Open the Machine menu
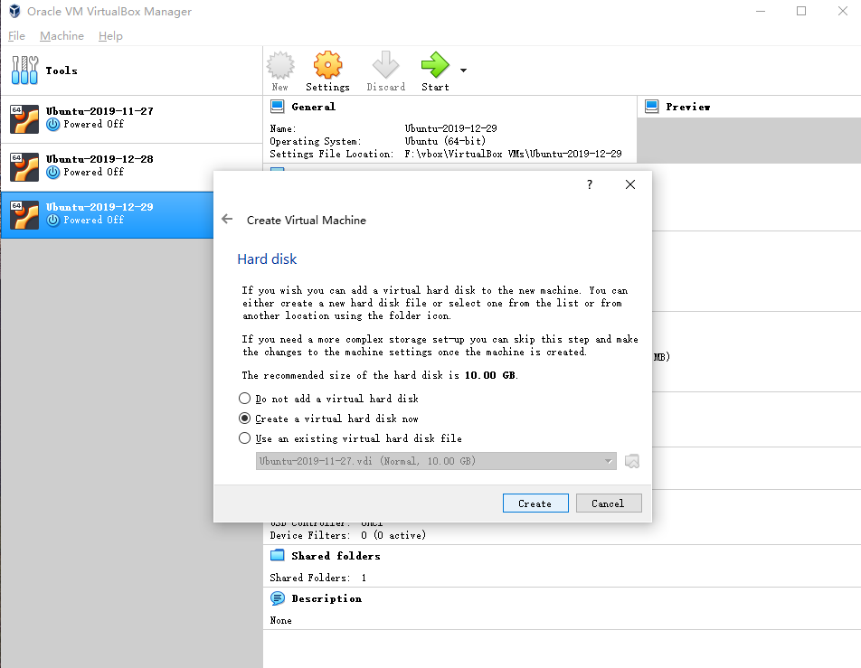 pyautogui.click(x=62, y=35)
